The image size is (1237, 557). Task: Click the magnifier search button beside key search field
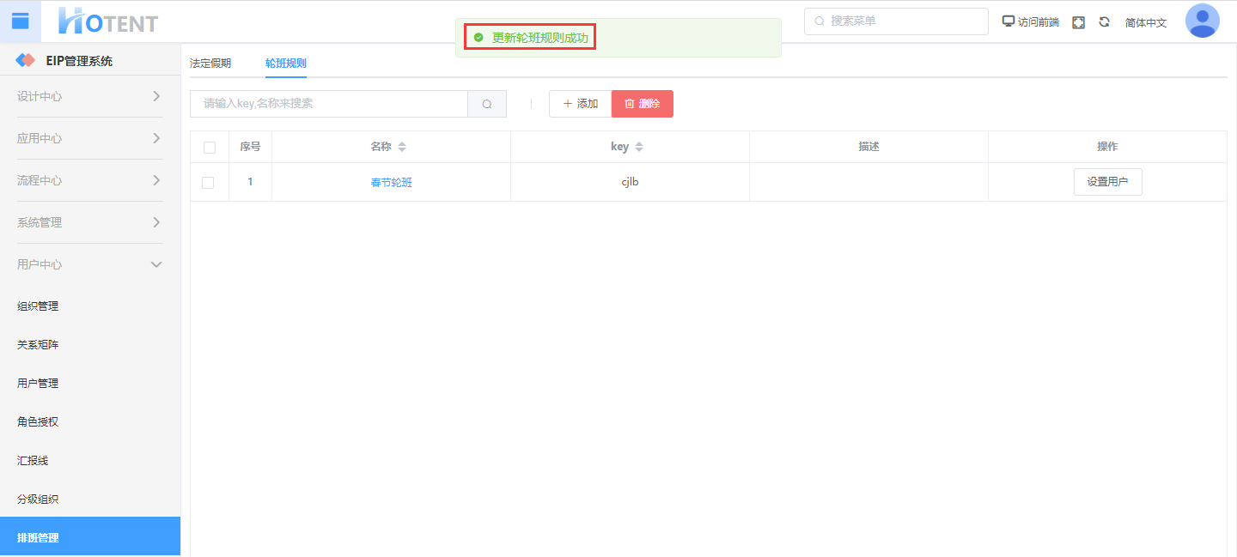click(487, 104)
